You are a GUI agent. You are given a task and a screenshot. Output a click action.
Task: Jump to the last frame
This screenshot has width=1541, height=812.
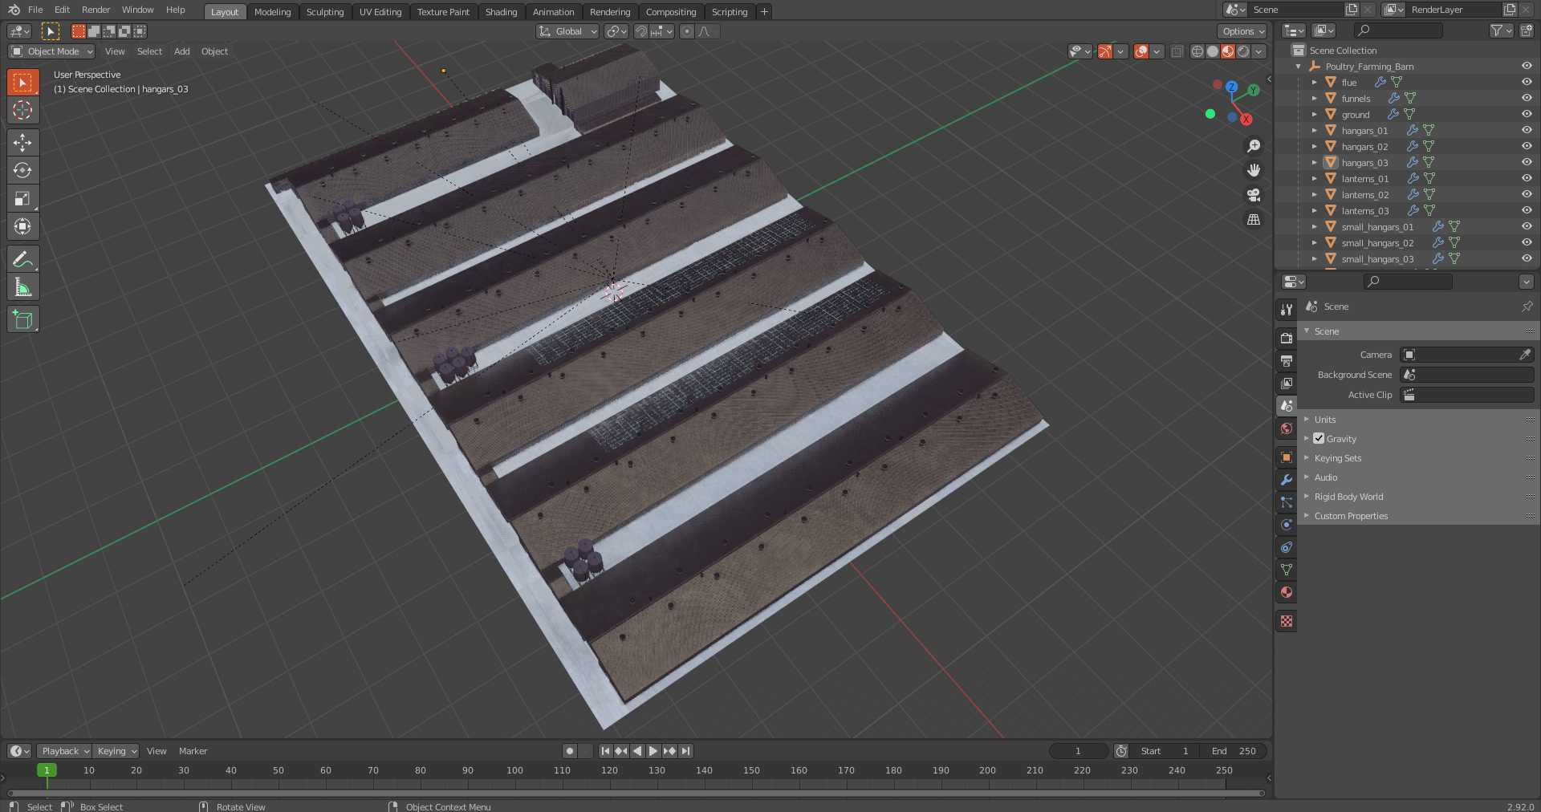point(685,751)
